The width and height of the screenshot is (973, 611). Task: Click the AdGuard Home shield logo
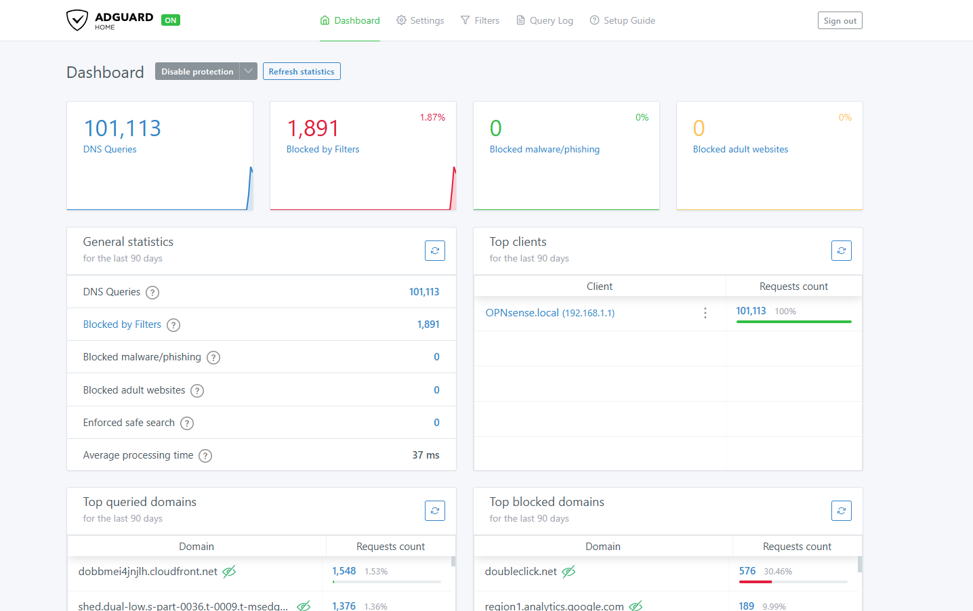click(x=77, y=20)
